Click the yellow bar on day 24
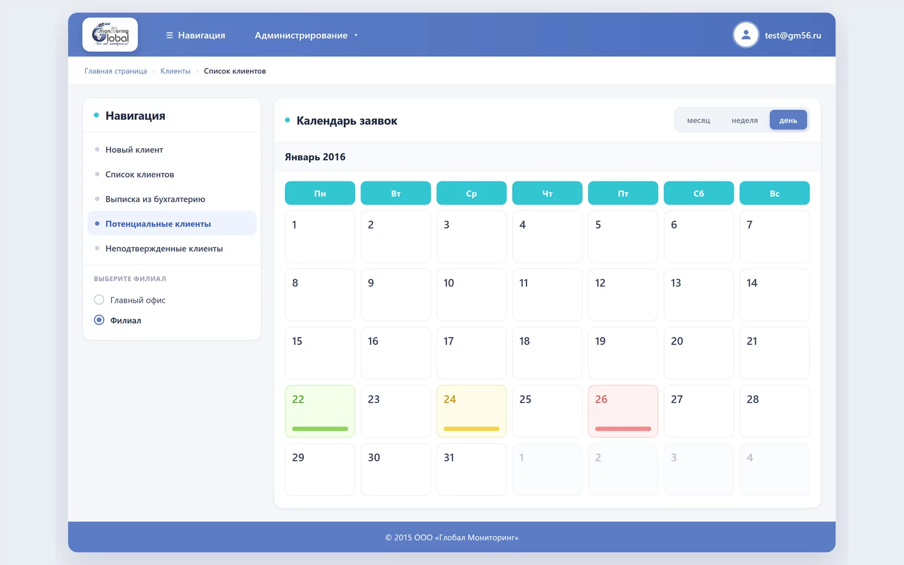The height and width of the screenshot is (565, 904). [471, 429]
